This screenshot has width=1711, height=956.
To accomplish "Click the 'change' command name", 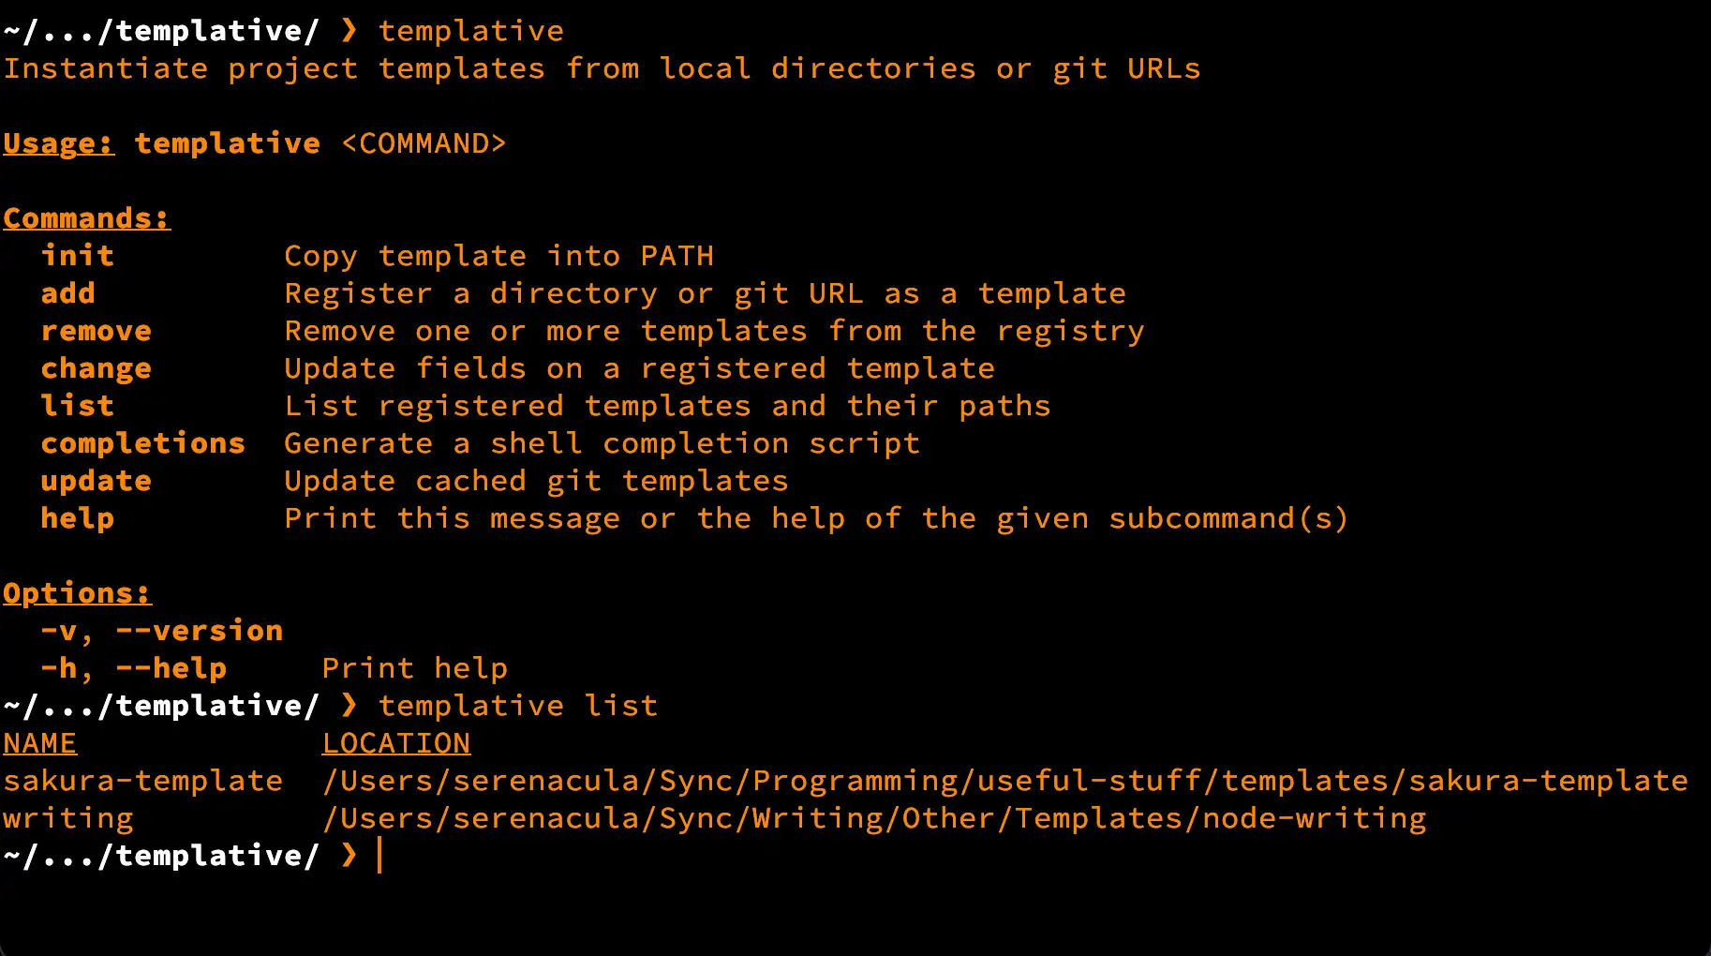I will coord(97,368).
